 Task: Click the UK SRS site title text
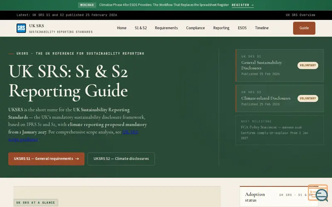(x=37, y=26)
